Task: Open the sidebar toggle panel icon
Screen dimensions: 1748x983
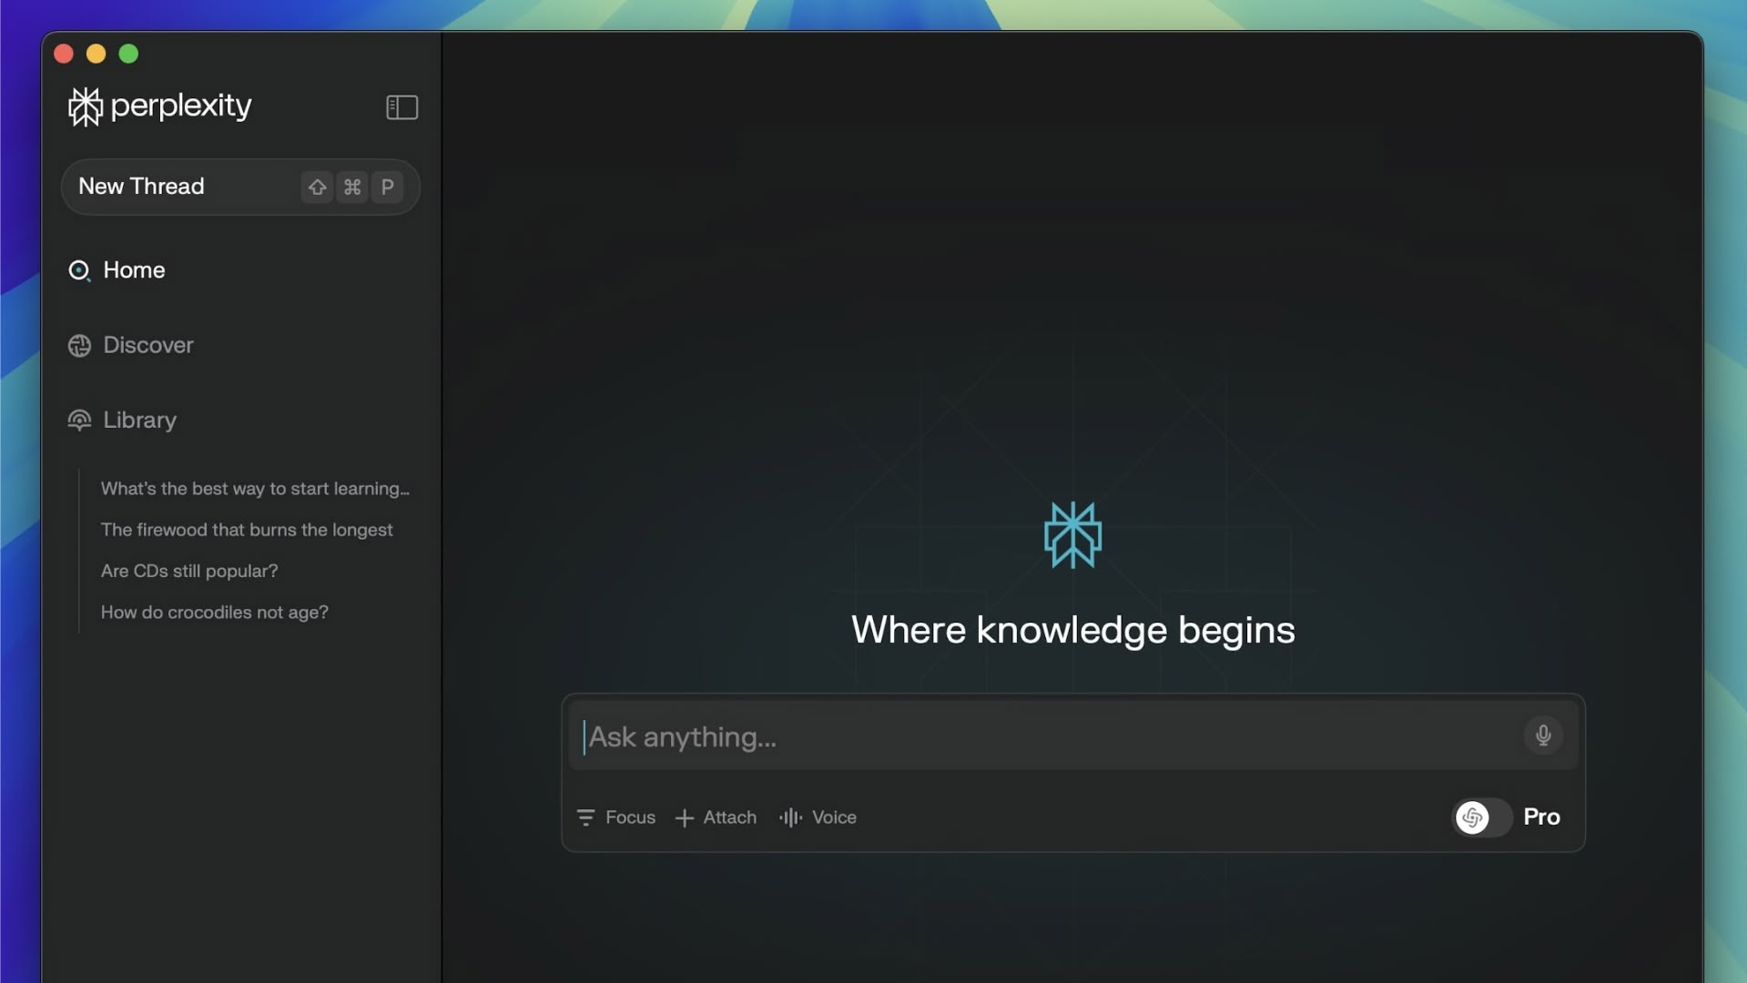Action: click(402, 106)
